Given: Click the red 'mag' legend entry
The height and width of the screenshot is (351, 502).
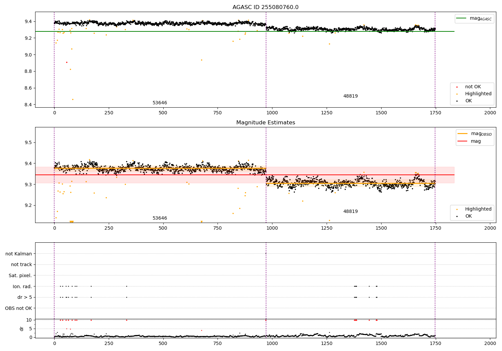Looking at the screenshot, I should pos(470,141).
